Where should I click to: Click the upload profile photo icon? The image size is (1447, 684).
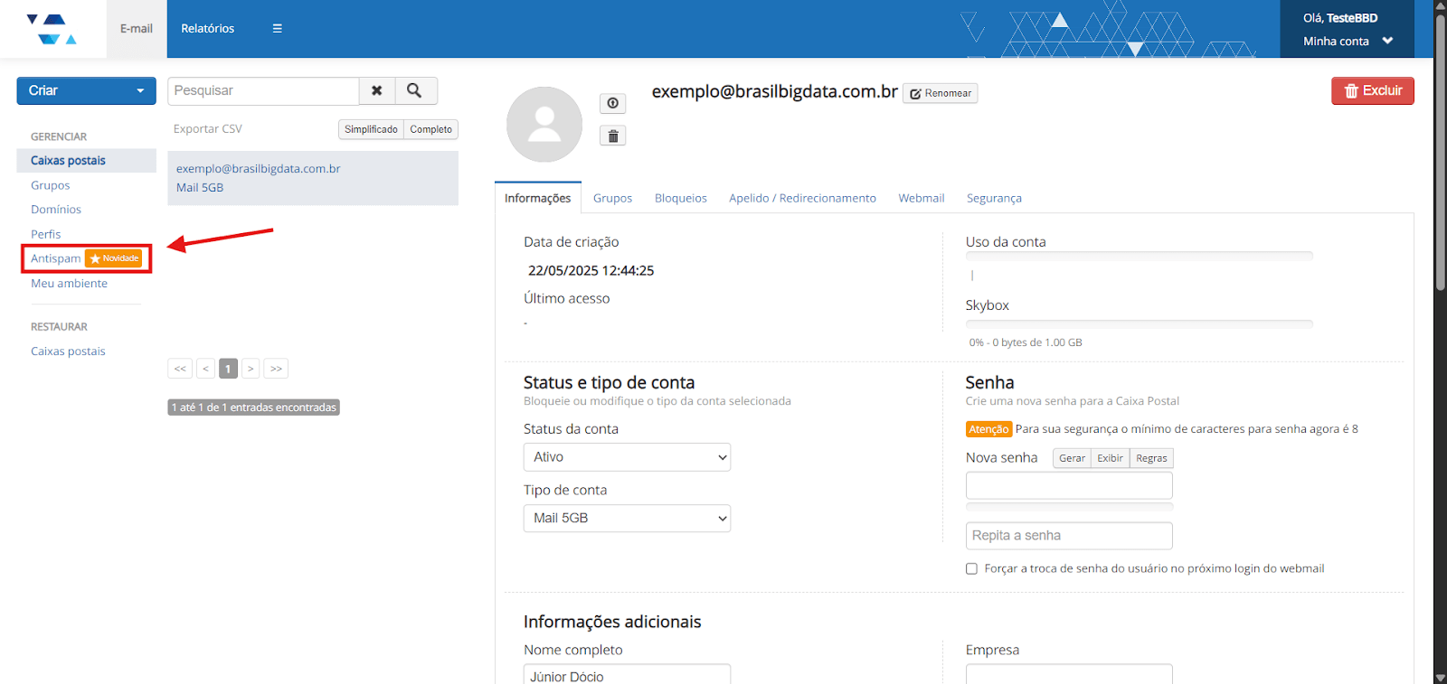(x=612, y=103)
